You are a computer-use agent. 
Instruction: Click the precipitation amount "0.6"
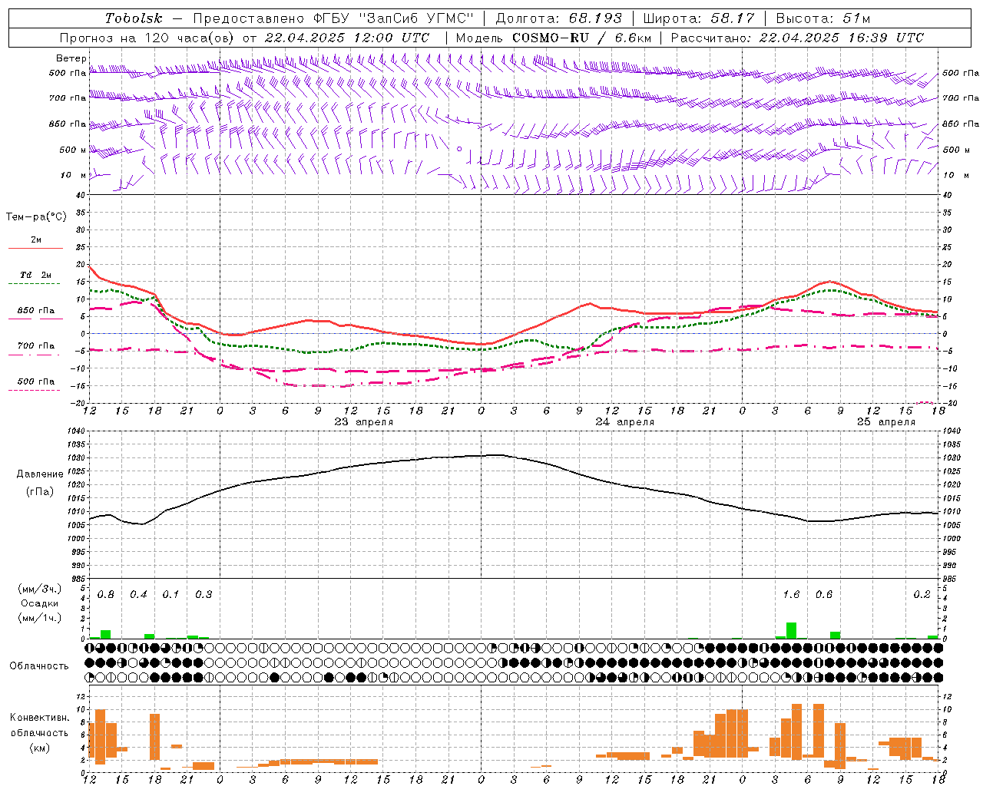(824, 595)
